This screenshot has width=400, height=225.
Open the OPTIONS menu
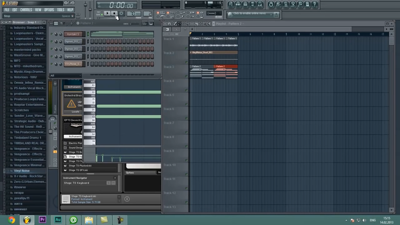tap(49, 10)
